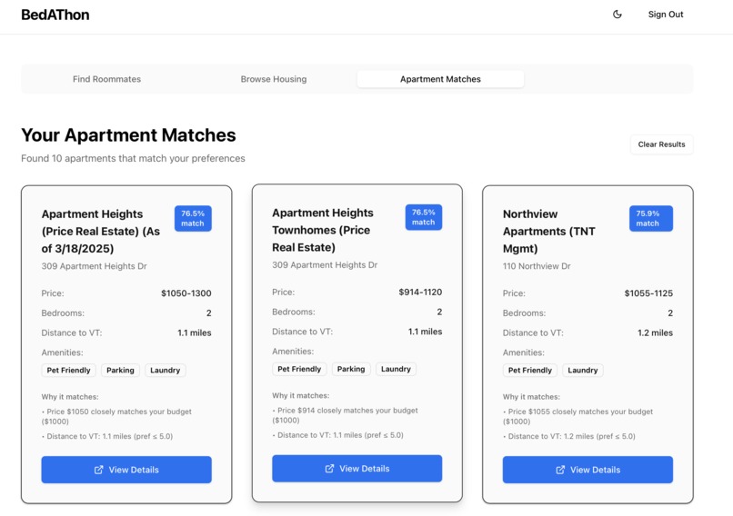Screen dimensions: 733x516
Task: Click the Your Apartment Matches heading
Action: coord(128,135)
